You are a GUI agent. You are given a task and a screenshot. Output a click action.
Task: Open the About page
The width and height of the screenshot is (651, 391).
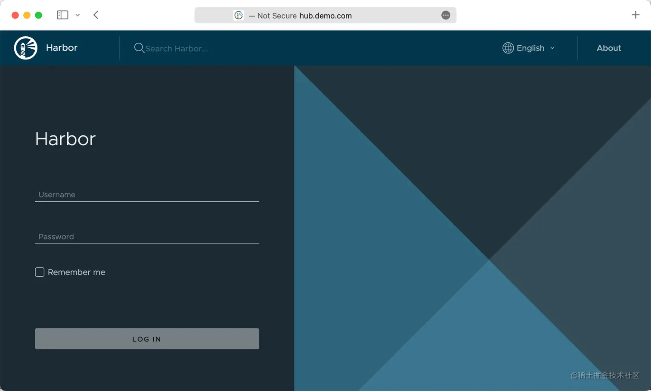(x=608, y=48)
